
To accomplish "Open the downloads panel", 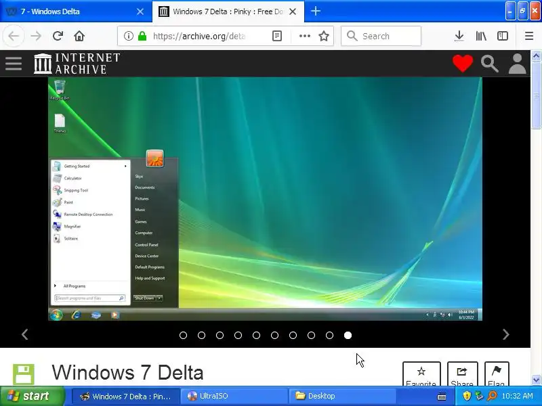I will [x=459, y=36].
